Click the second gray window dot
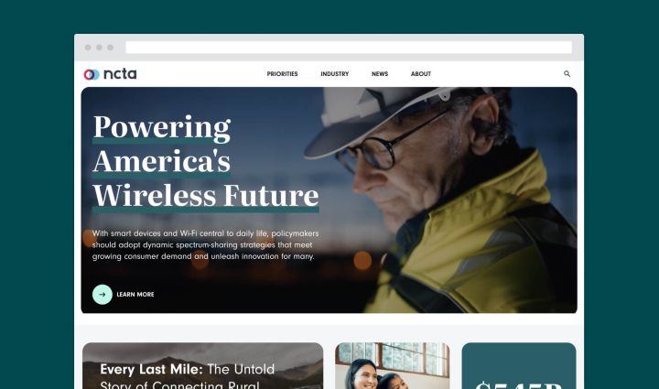Screen dimensions: 659x389 coord(99,48)
